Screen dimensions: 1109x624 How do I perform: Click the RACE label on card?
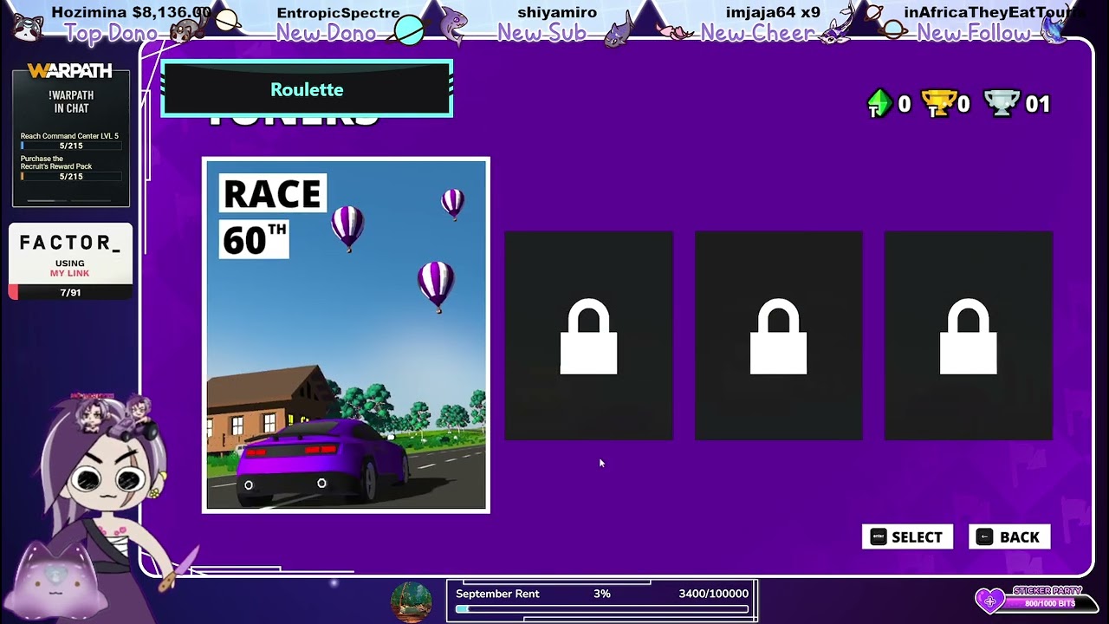(x=273, y=194)
